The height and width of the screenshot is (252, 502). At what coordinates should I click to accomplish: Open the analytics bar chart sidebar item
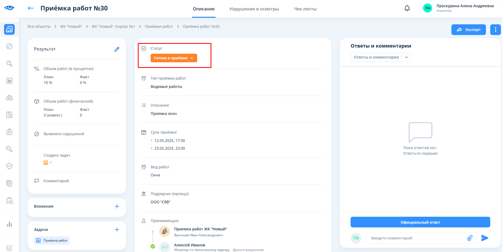point(9,224)
